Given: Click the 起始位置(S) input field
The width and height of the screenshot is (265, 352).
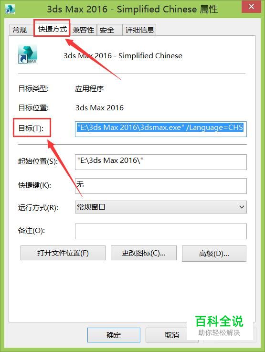Looking at the screenshot, I should 160,162.
